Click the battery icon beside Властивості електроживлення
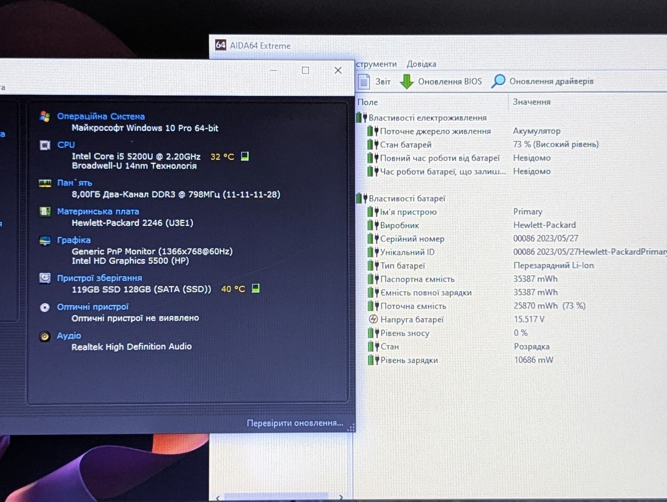The width and height of the screenshot is (667, 502). (x=362, y=118)
